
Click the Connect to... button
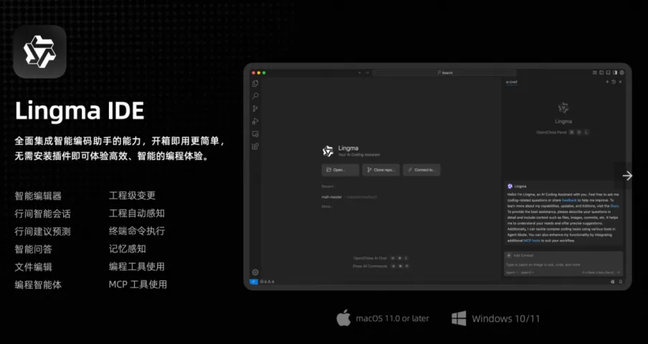(421, 170)
